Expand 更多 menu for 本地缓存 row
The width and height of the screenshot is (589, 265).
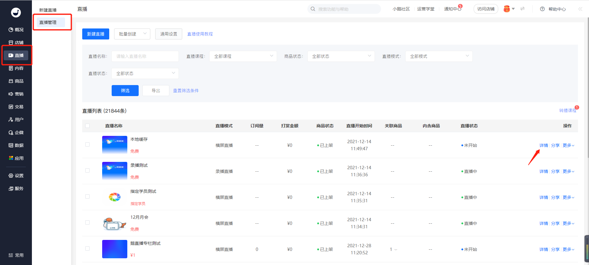568,145
